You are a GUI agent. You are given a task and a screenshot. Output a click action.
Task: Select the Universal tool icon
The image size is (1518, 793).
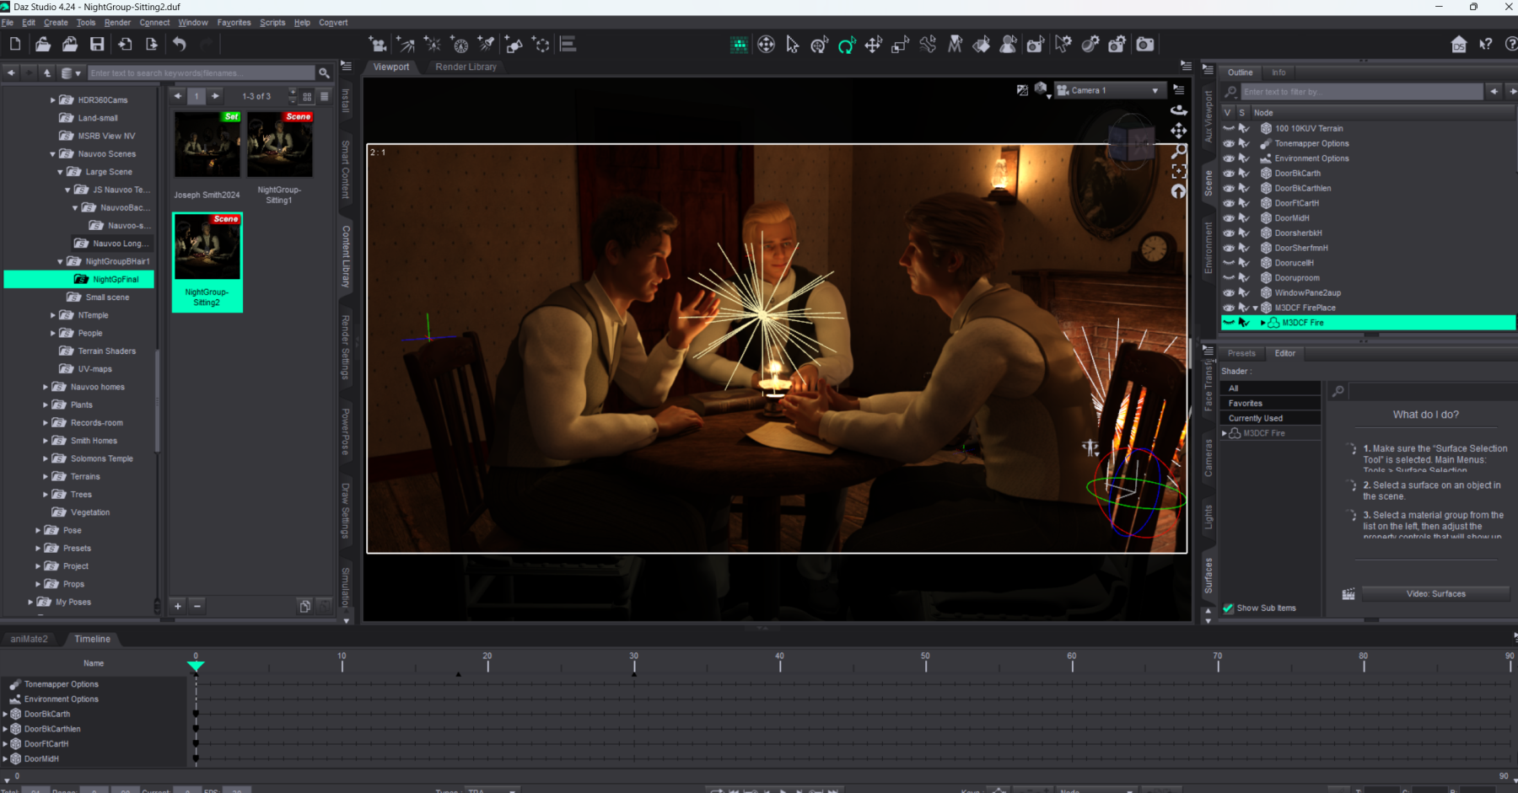(x=820, y=45)
